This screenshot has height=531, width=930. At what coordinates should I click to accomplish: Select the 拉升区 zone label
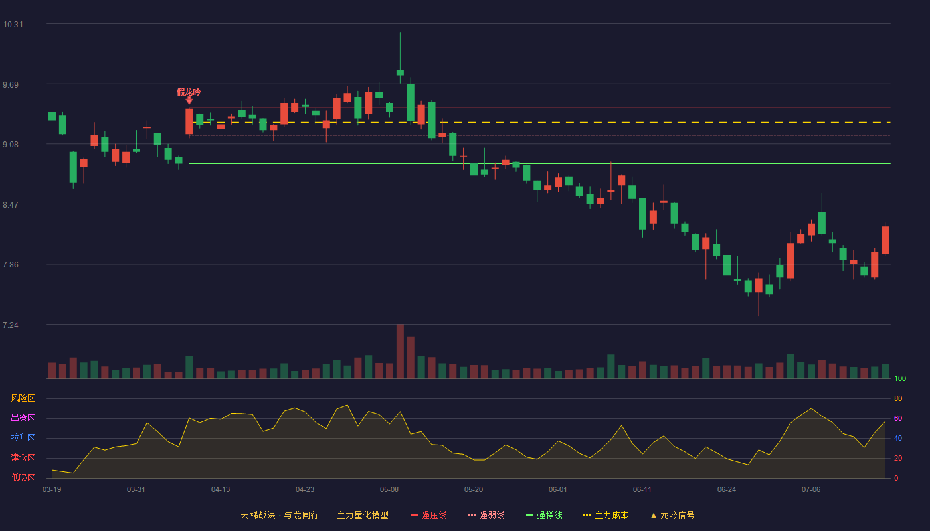pyautogui.click(x=23, y=438)
